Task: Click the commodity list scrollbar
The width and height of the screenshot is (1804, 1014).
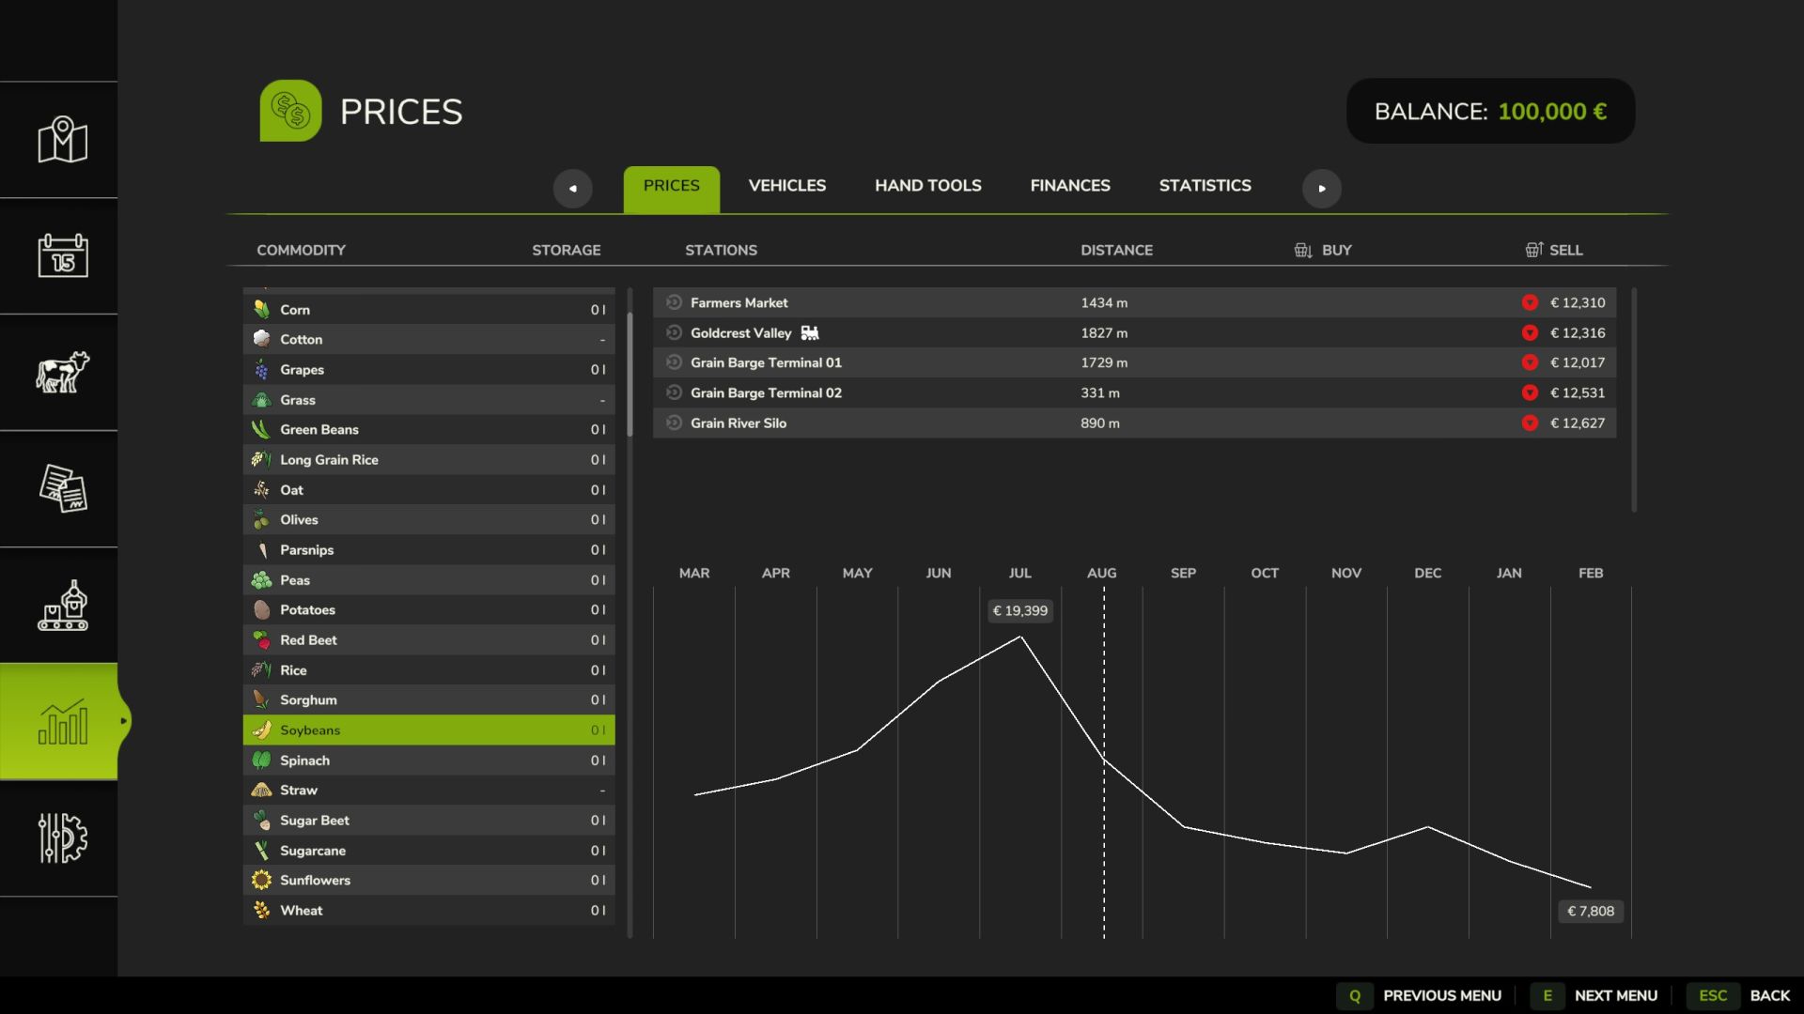Action: coord(630,376)
